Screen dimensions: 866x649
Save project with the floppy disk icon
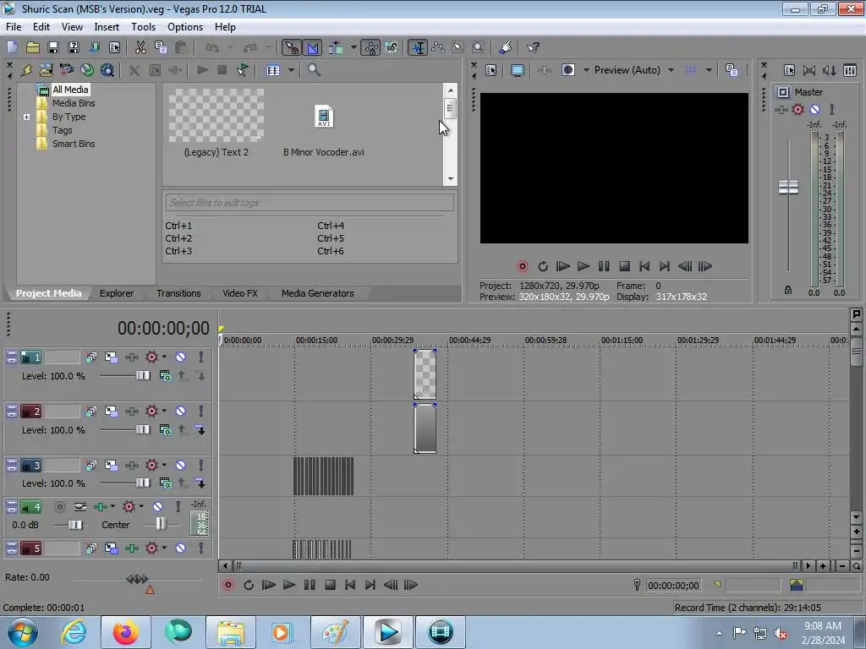[x=53, y=47]
